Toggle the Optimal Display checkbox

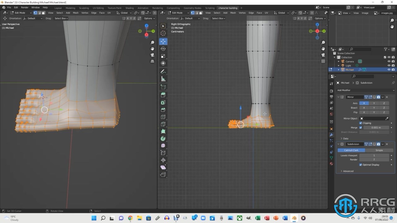pyautogui.click(x=360, y=165)
